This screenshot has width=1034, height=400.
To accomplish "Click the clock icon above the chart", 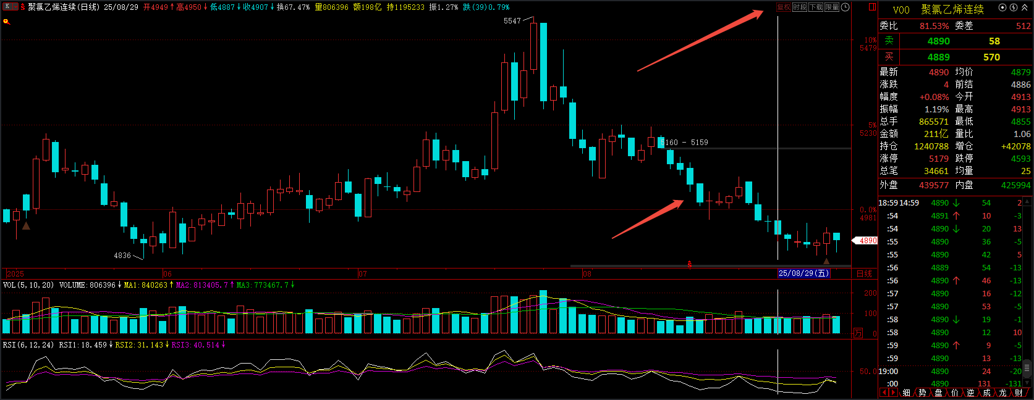I will pos(845,7).
